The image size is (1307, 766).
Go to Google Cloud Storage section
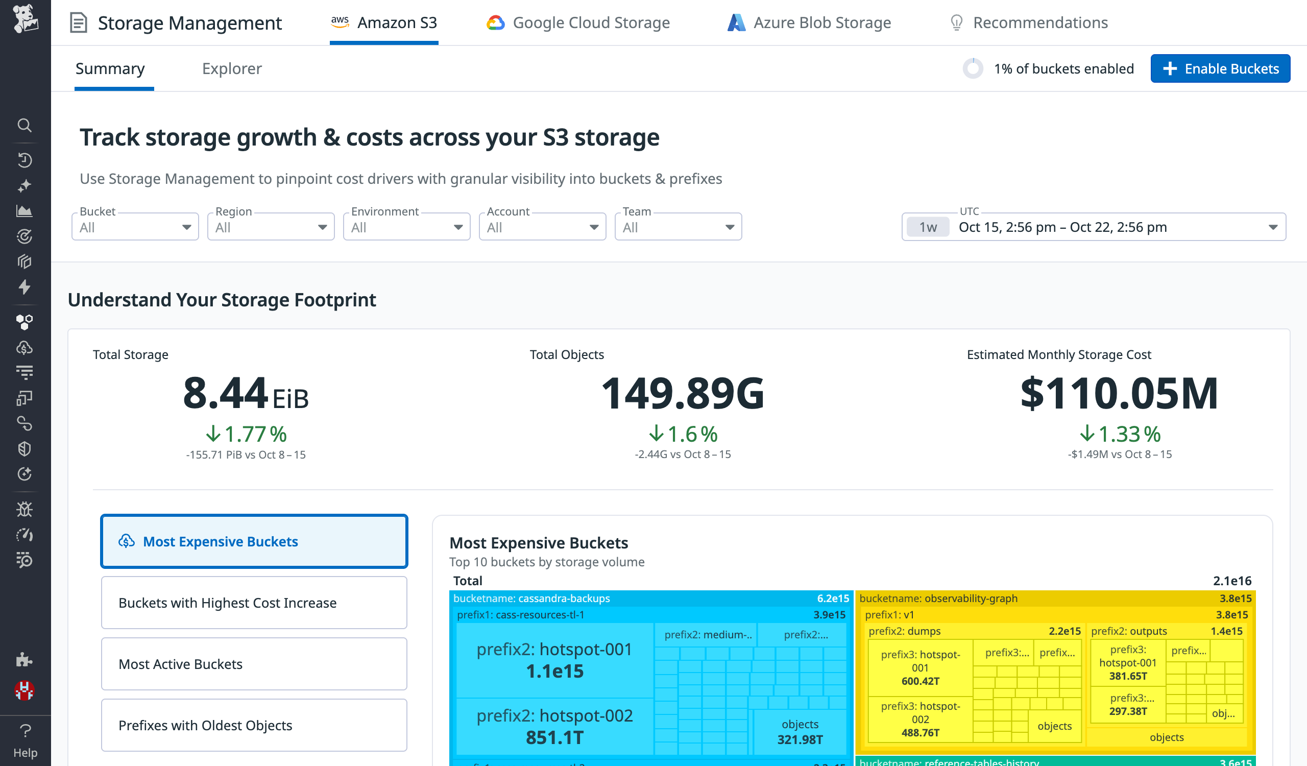point(578,22)
